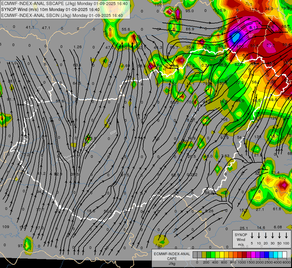The height and width of the screenshot is (268, 292).
Task: Pick the pure yellow swatch in CAPE legend
Action: point(222,255)
